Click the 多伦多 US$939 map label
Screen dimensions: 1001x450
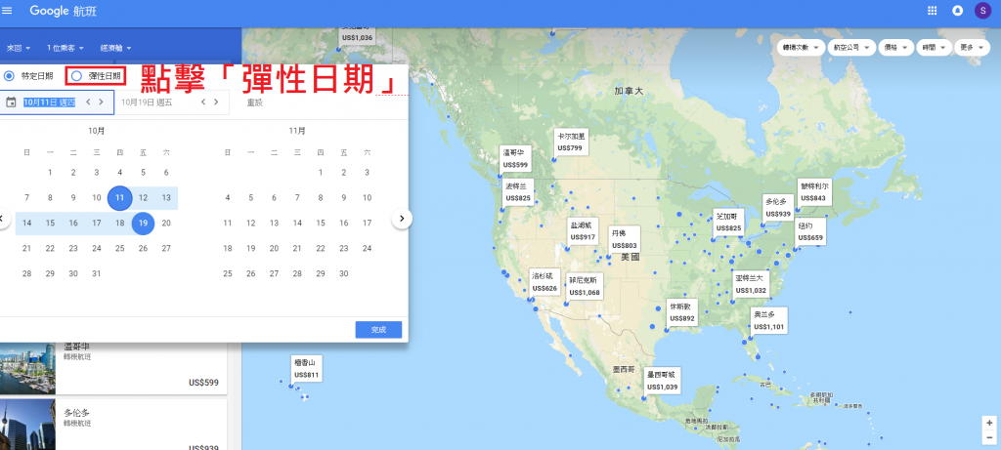click(x=777, y=208)
